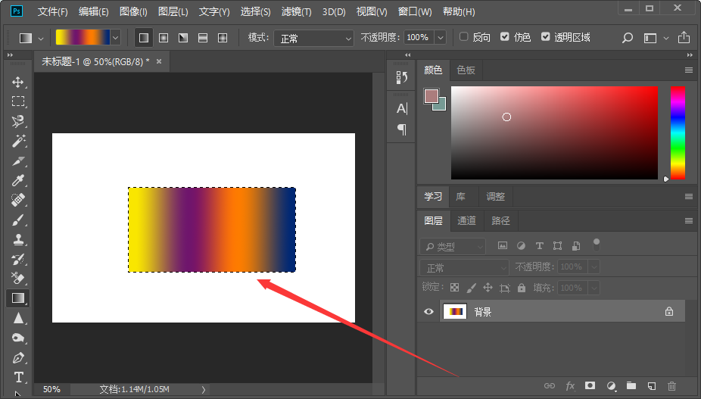Select the Healing Brush tool
This screenshot has width=701, height=399.
18,200
